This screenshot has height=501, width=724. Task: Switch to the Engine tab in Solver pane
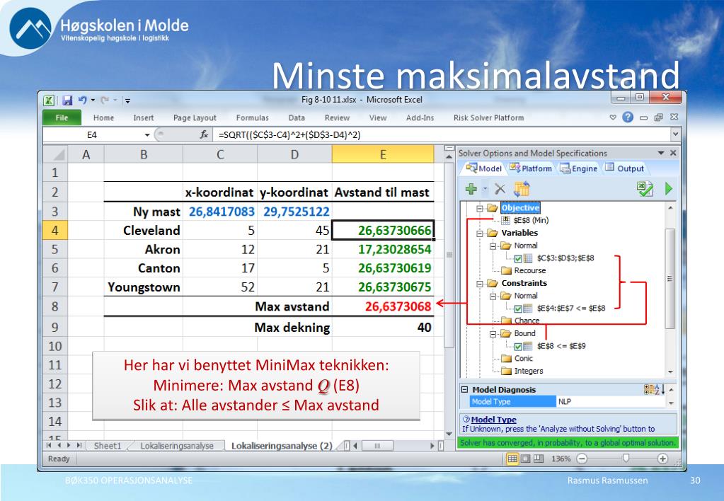(x=579, y=168)
